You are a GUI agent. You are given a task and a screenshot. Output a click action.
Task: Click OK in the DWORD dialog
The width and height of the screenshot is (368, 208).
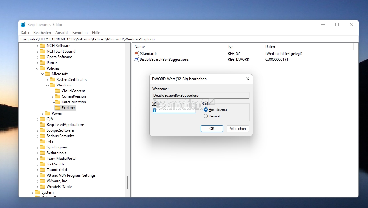[212, 129]
